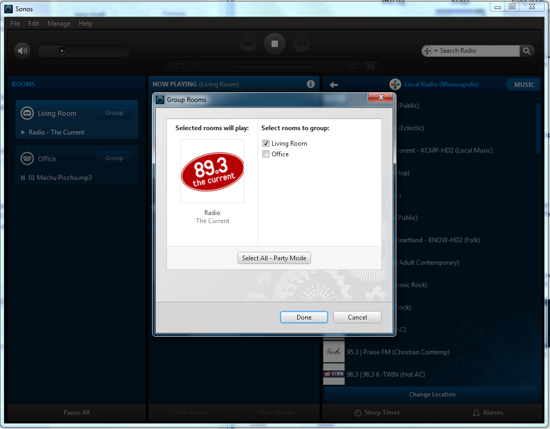Select the 01 Machu Picchu.mp3 track
Image resolution: width=550 pixels, height=429 pixels.
tap(60, 178)
